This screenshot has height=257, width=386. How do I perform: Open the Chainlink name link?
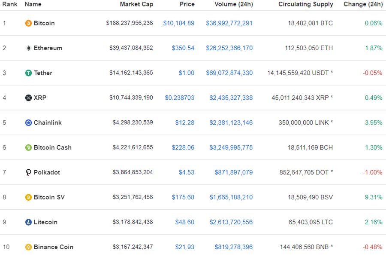48,122
